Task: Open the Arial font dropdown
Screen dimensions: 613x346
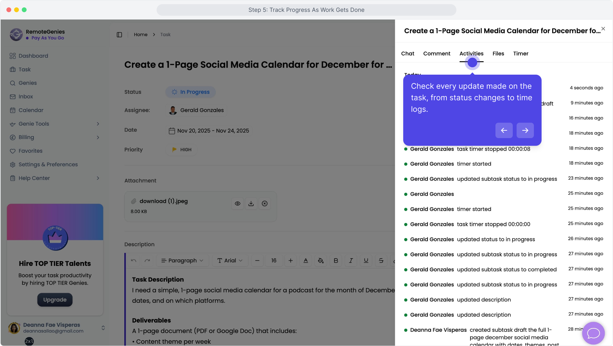Action: pos(230,260)
